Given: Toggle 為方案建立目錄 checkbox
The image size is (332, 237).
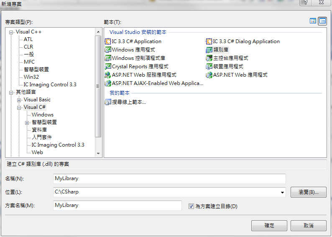Looking at the screenshot, I should (x=191, y=206).
